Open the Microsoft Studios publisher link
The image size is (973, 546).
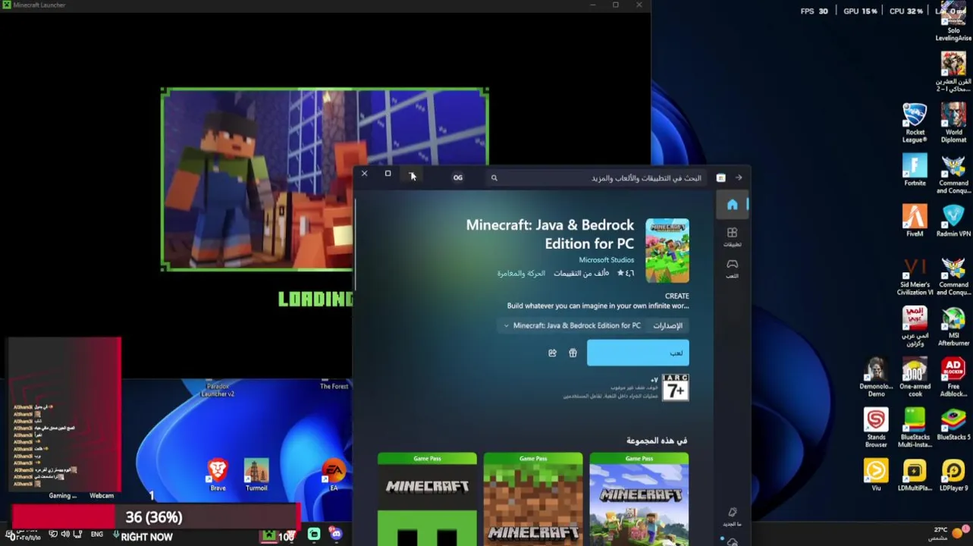tap(606, 259)
